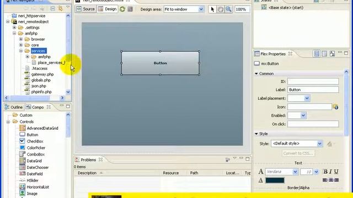Switch Flex Properties to Standard view icon
This screenshot has height=198, width=353.
[x=317, y=54]
